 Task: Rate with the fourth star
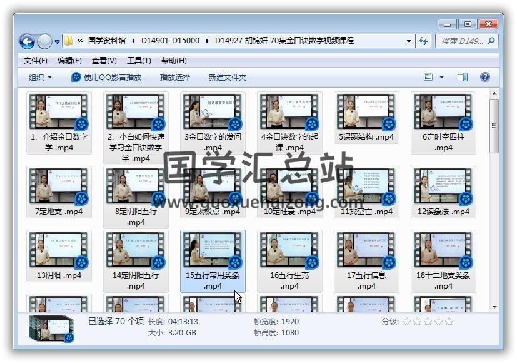point(438,322)
